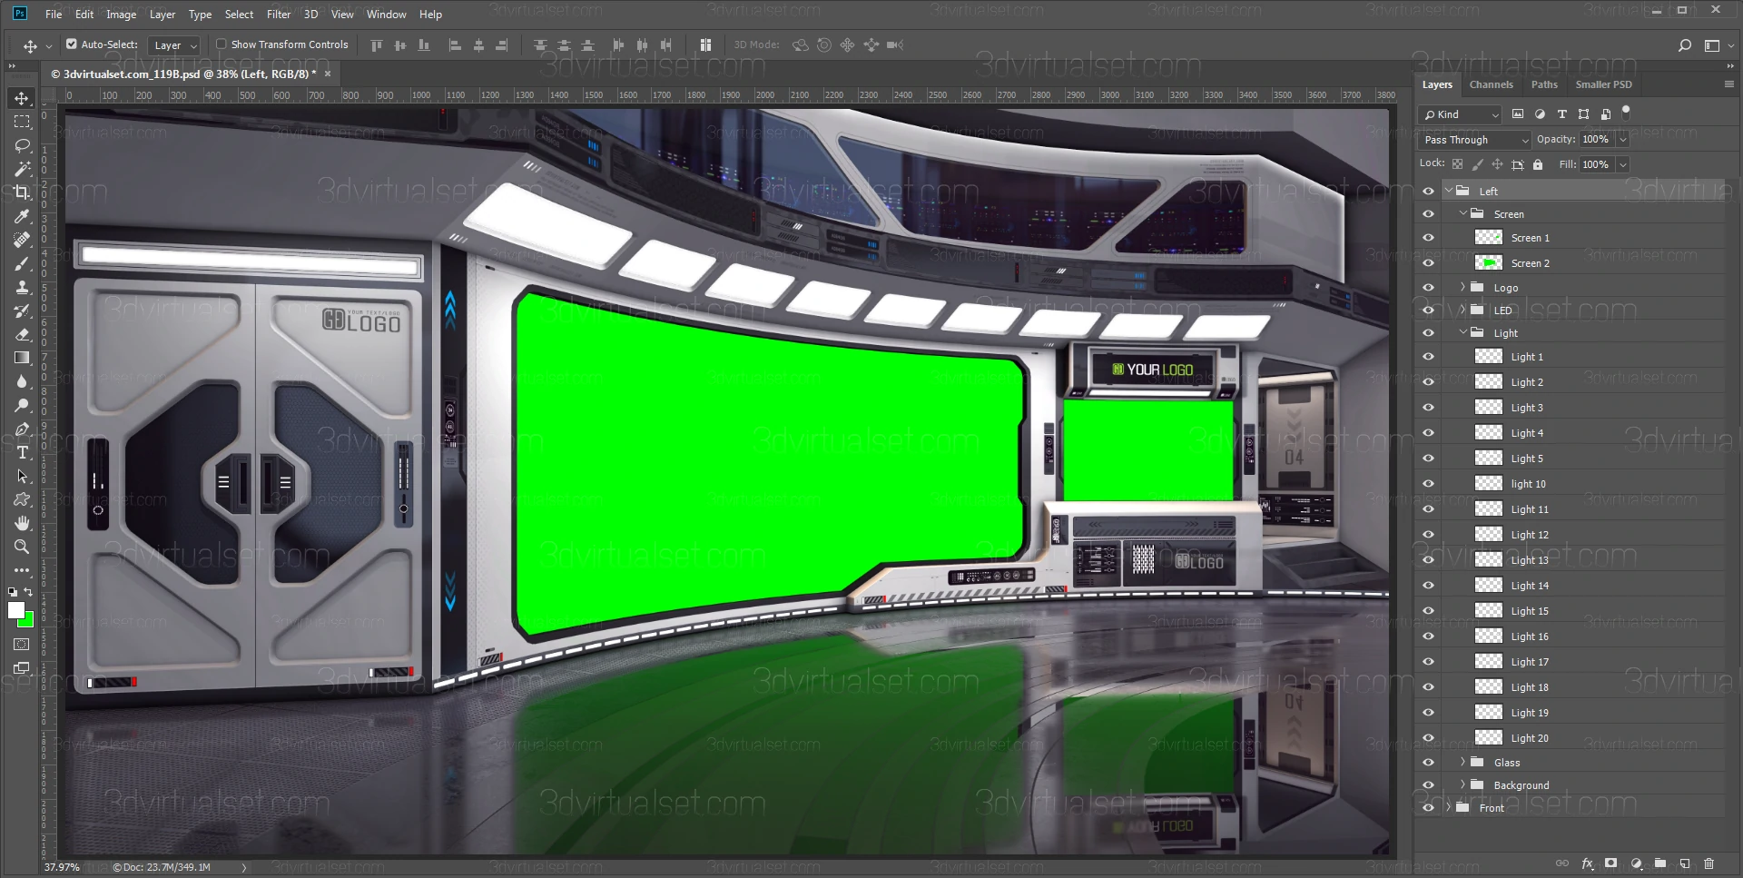Swap foreground and background colors

[29, 592]
